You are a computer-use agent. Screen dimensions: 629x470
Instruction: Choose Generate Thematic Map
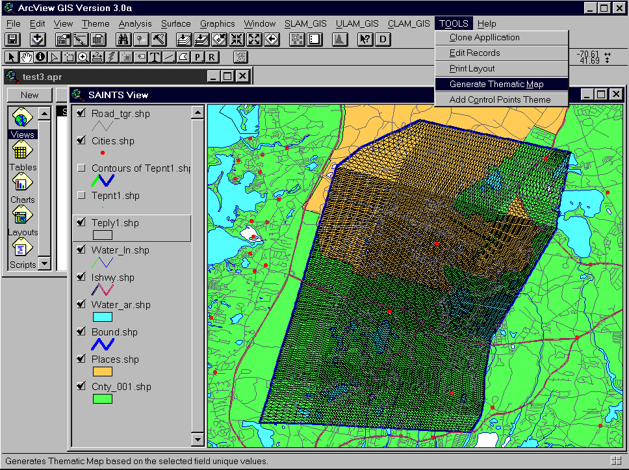pyautogui.click(x=502, y=85)
